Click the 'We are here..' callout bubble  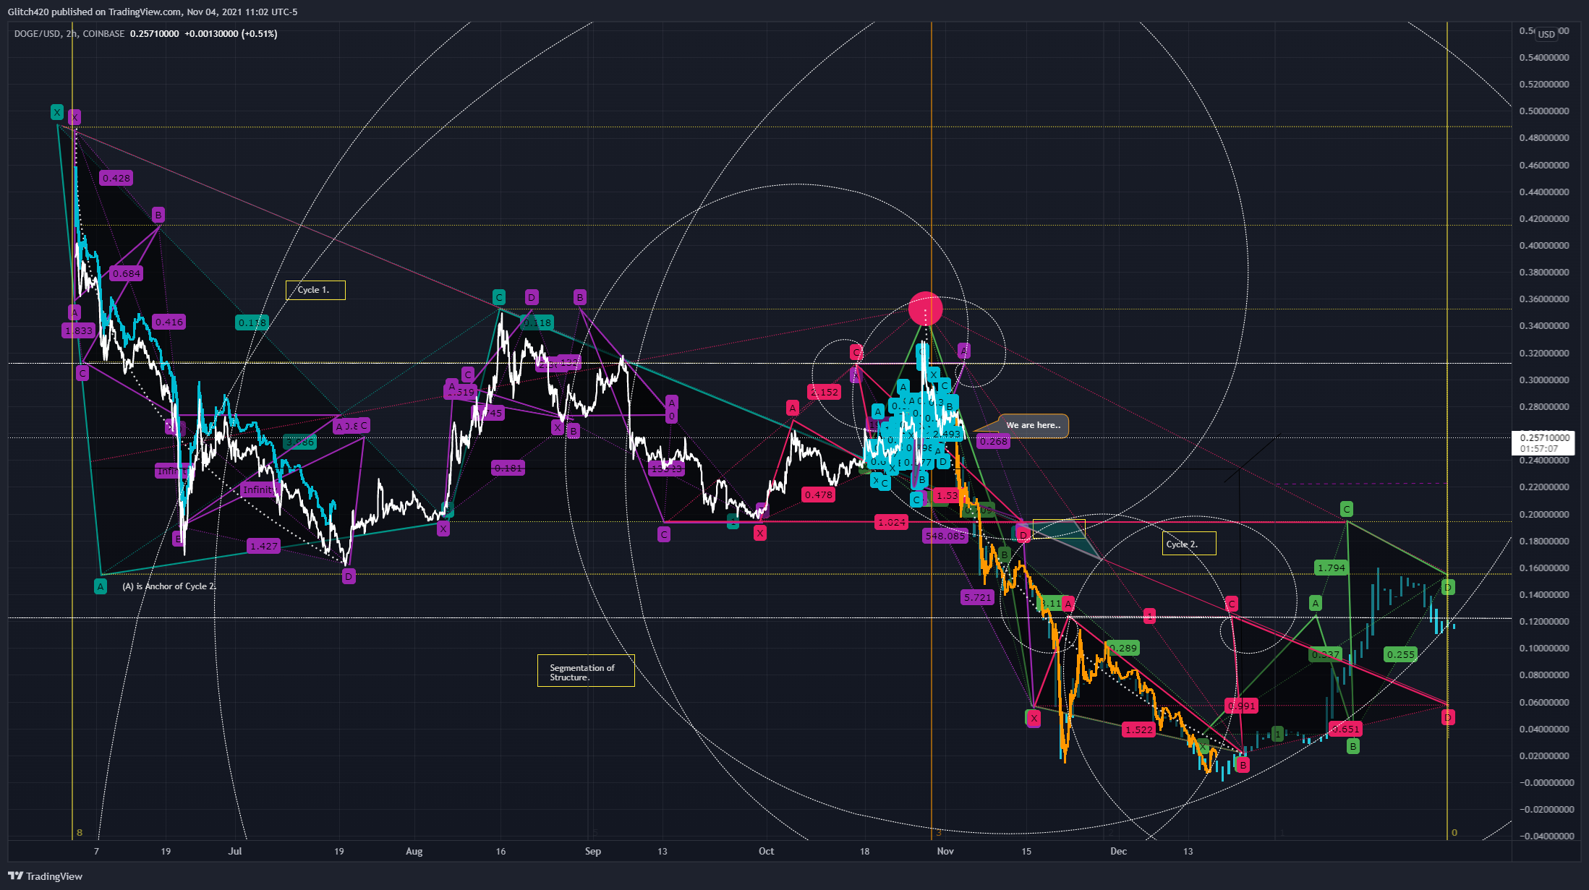coord(1033,425)
